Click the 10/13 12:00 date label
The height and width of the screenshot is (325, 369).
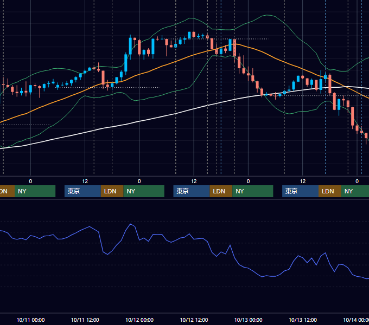pyautogui.click(x=303, y=320)
